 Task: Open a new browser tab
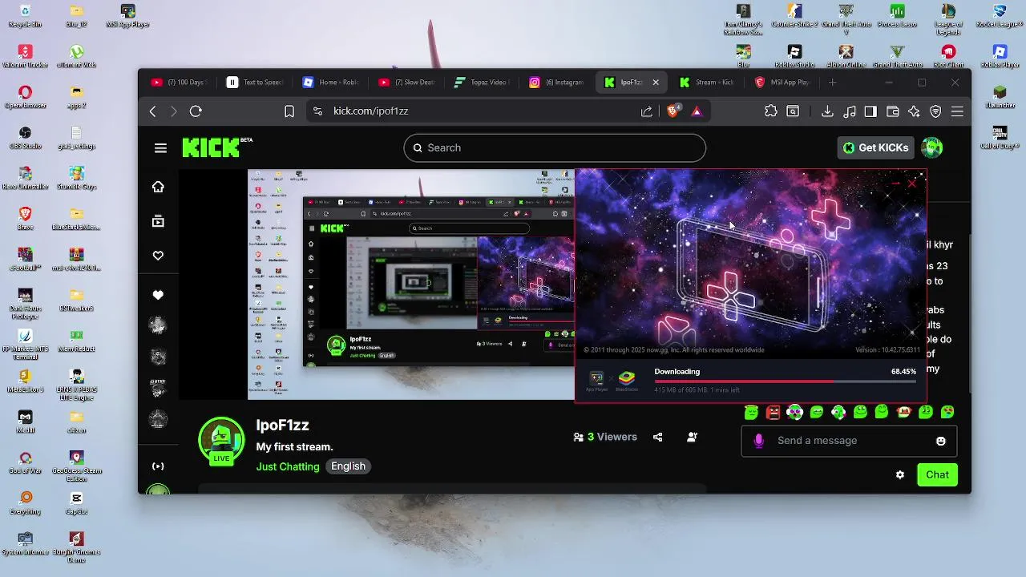pyautogui.click(x=832, y=82)
